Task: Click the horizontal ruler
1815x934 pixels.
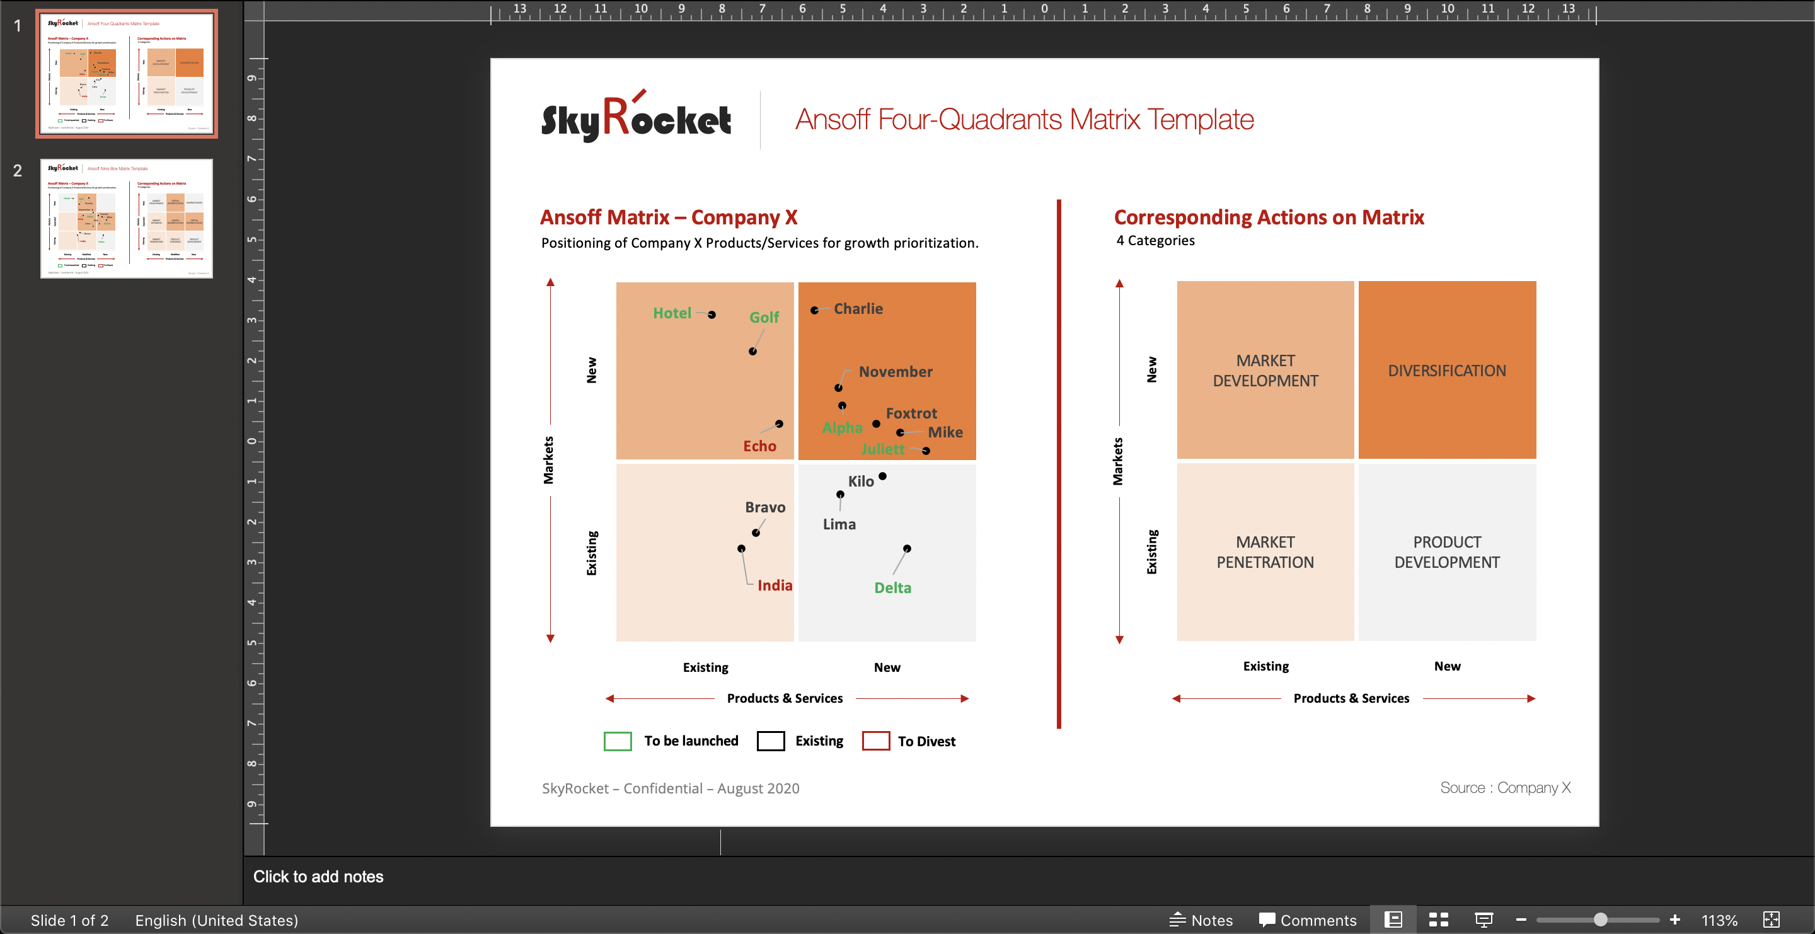Action: point(1044,11)
